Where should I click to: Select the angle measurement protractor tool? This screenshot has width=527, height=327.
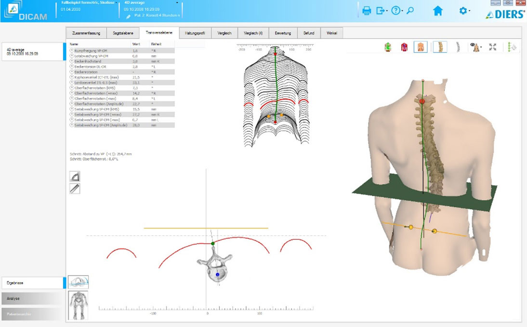[75, 176]
